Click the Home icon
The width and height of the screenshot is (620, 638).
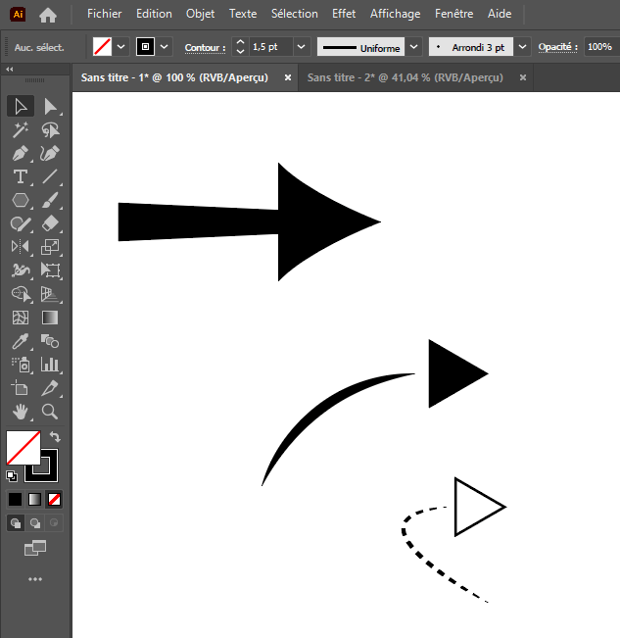(48, 15)
